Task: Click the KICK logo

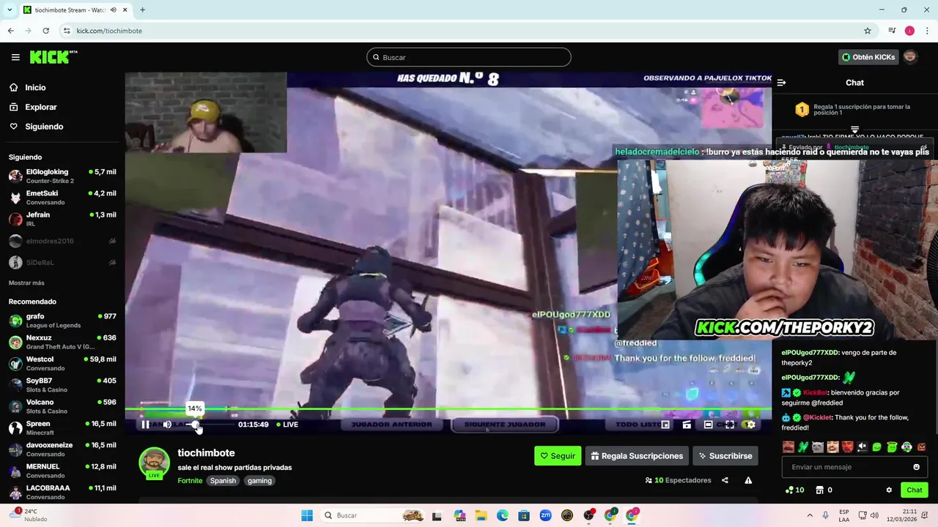Action: point(53,57)
